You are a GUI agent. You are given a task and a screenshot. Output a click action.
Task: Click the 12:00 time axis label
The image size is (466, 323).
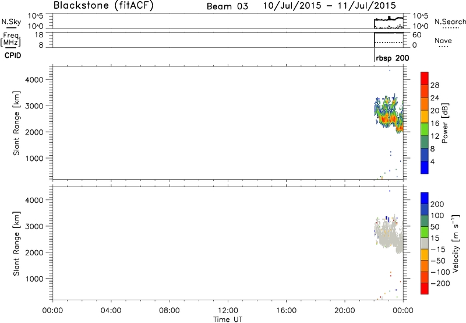pos(228,311)
